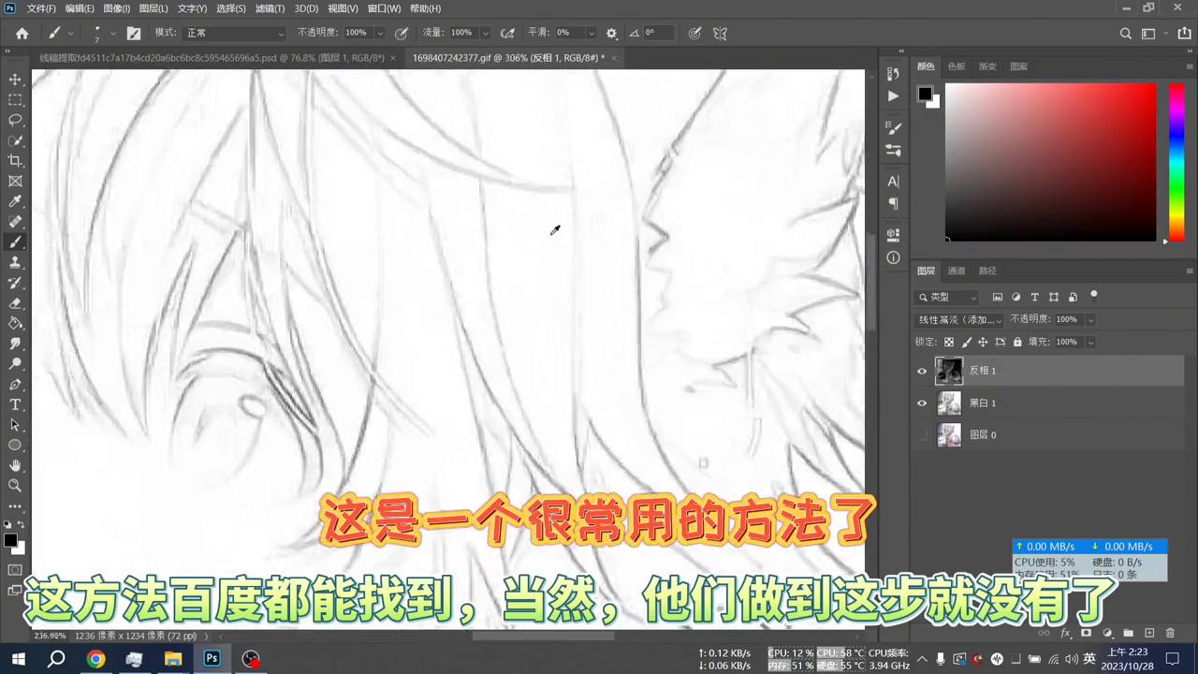Switch to the 通道 tab

coord(957,271)
